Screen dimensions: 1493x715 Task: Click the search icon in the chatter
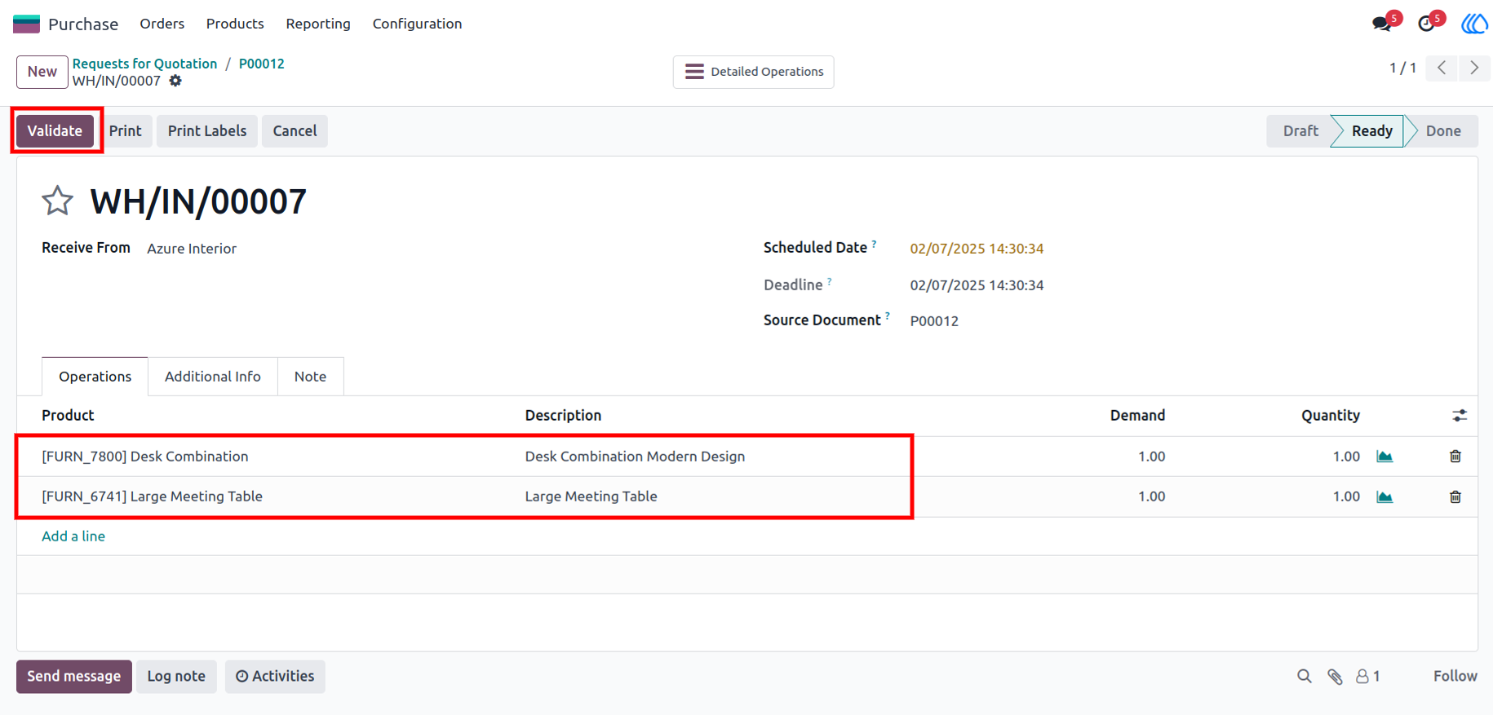click(x=1305, y=676)
